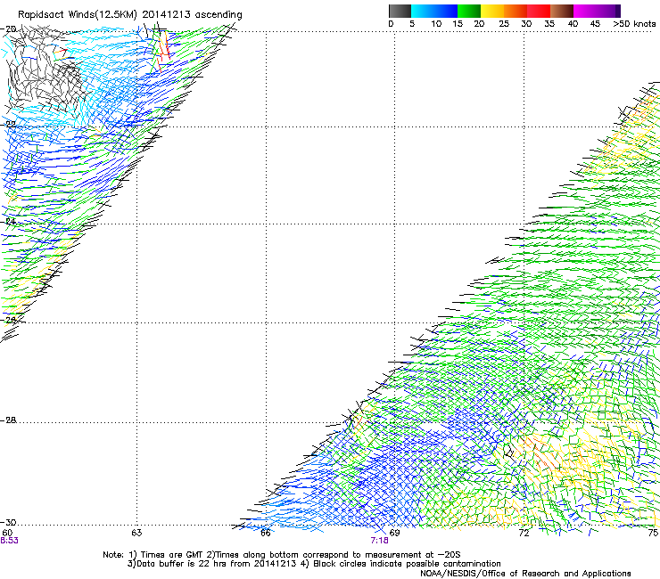Click the 'NOAA/NESDIS/Office of Research and Applications' credit
Screen dimensions: 660x579
pos(525,574)
